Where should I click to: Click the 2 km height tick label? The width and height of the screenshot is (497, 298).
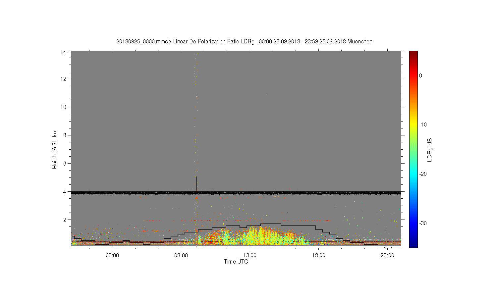(x=65, y=220)
